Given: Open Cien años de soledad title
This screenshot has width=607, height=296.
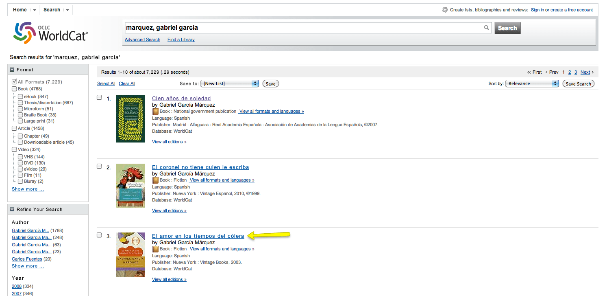Looking at the screenshot, I should 181,98.
